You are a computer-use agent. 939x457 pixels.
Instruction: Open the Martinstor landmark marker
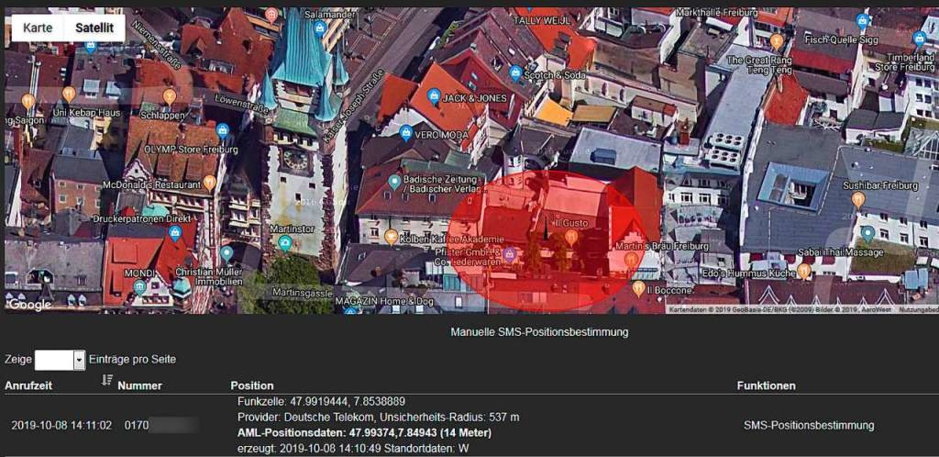coord(286,242)
